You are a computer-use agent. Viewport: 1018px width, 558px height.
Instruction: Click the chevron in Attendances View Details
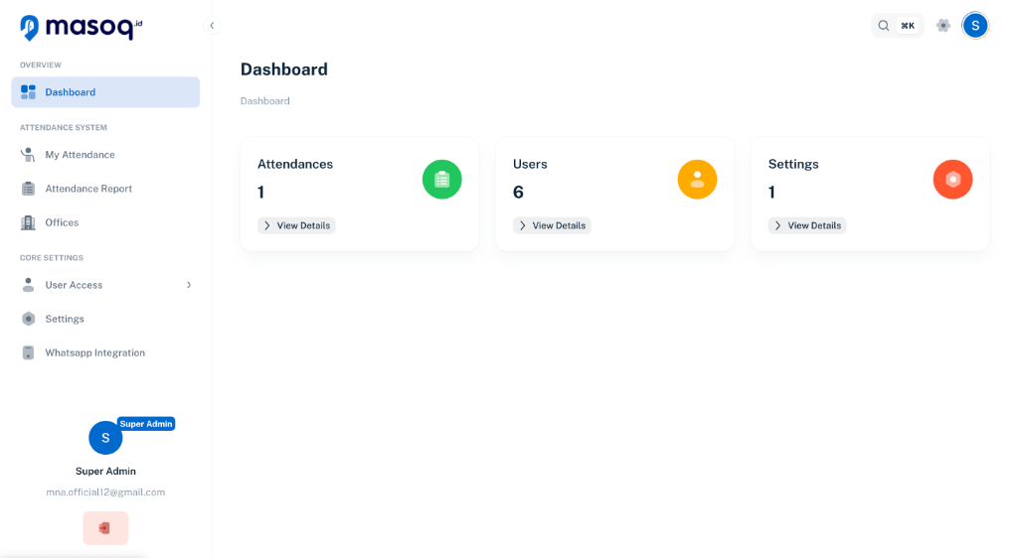point(266,225)
